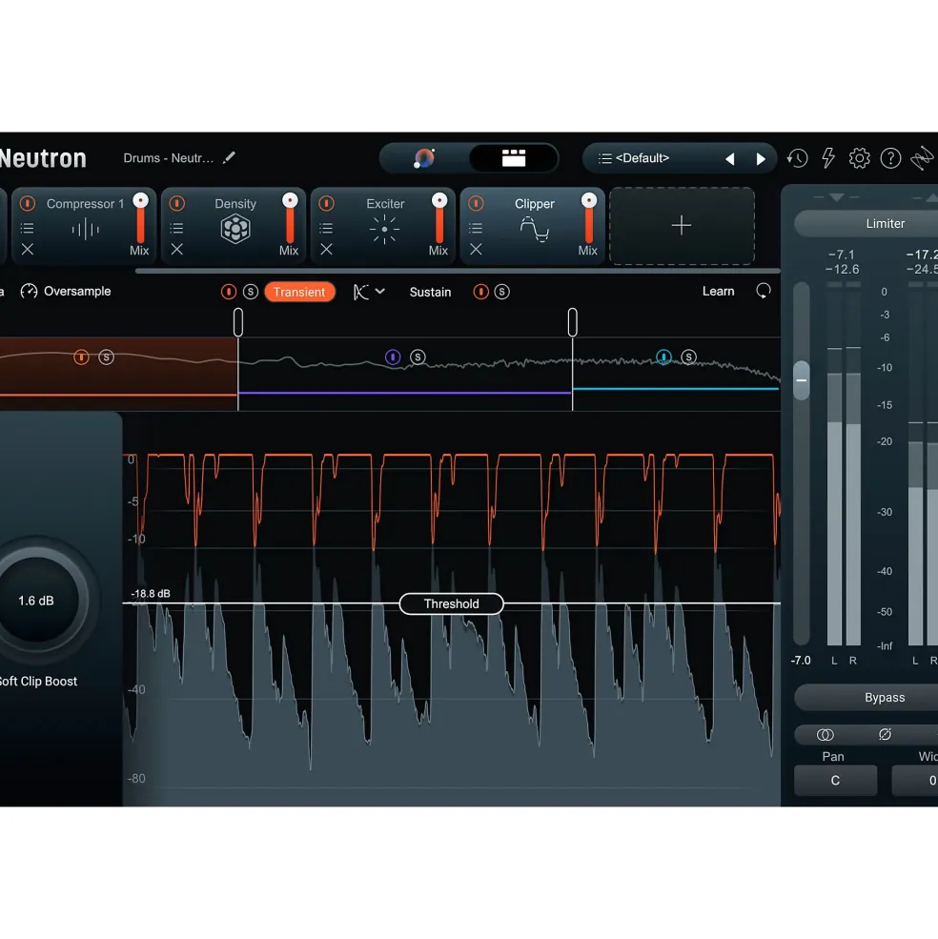Solo the high blue band
Image resolution: width=938 pixels, height=939 pixels.
coord(689,357)
